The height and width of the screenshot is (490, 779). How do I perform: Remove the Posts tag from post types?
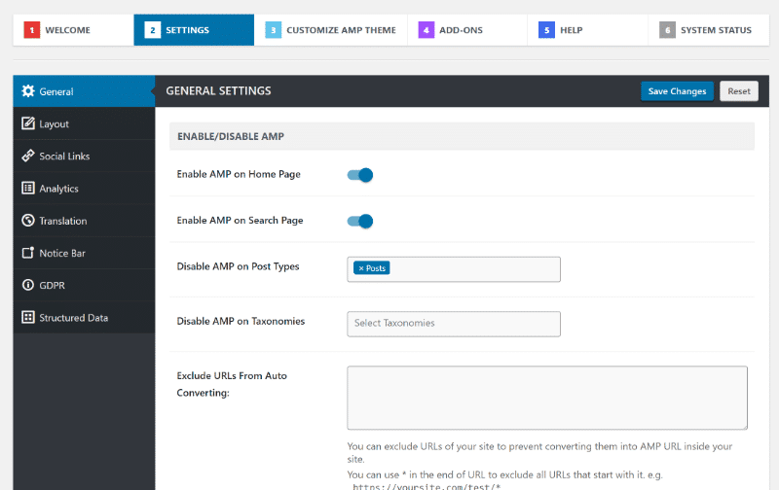tap(360, 268)
